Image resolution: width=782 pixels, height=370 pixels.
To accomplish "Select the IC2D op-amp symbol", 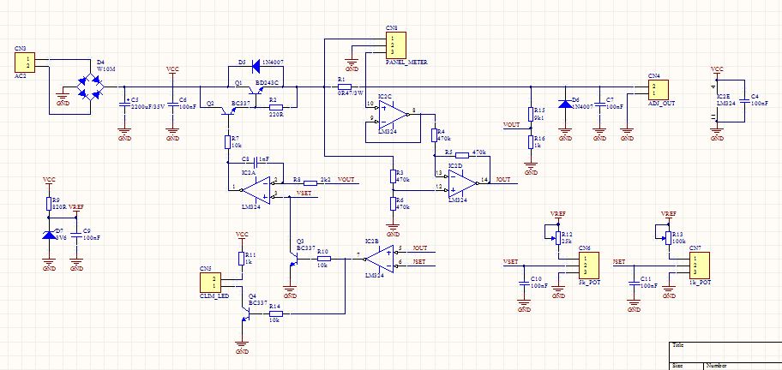I will click(x=462, y=180).
